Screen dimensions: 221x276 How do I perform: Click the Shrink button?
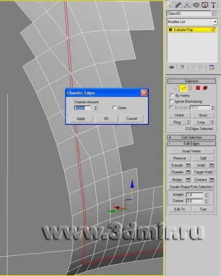tap(179, 115)
